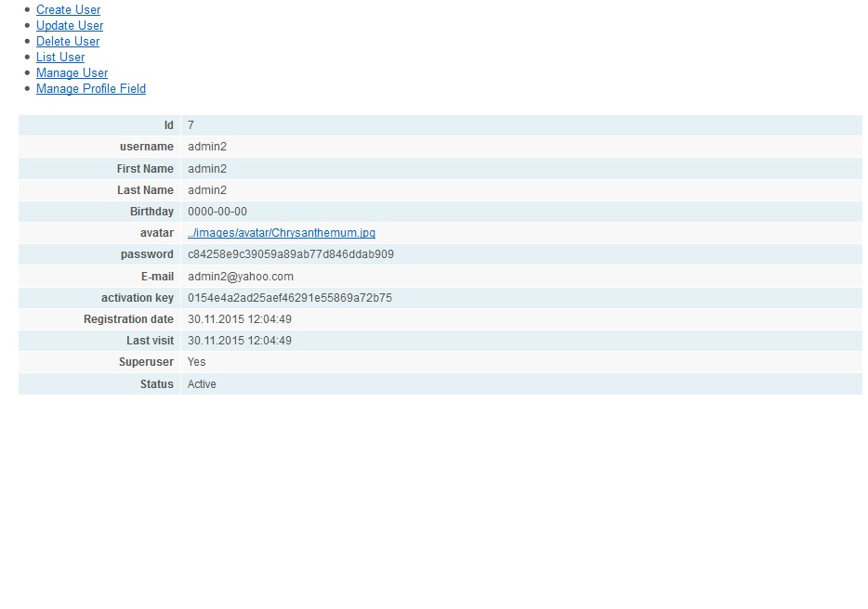868x609 pixels.
Task: Click the First Name value admin2
Action: [207, 169]
